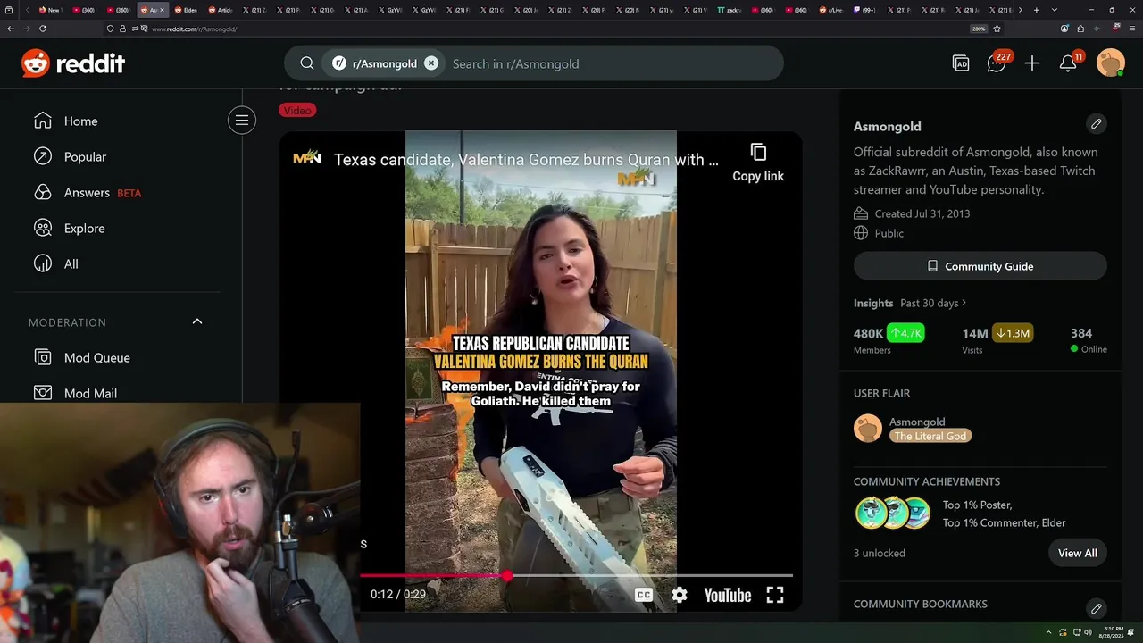
Task: Edit community bookmarks pencil icon
Action: click(x=1097, y=608)
